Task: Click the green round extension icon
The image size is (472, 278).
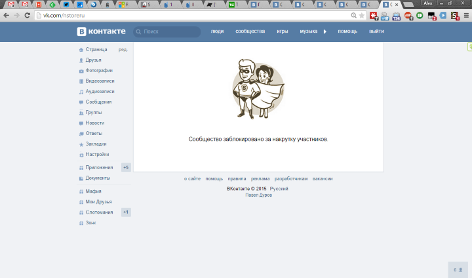Action: 420,15
